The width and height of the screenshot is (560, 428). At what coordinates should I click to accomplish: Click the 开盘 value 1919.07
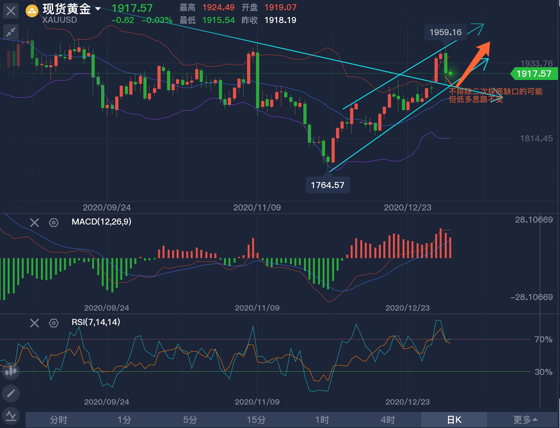coord(280,7)
